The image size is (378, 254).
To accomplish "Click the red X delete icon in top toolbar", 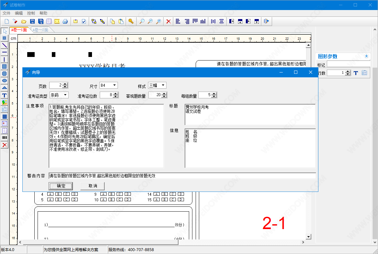I will 168,21.
